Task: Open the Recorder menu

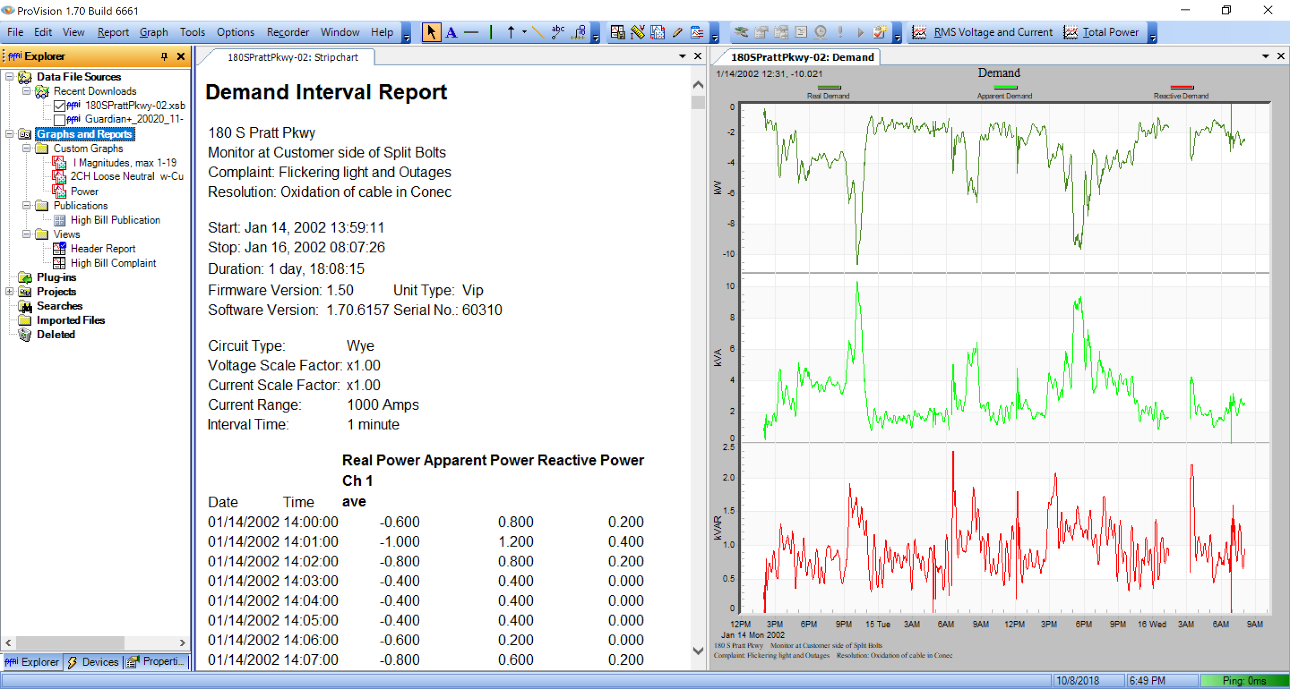Action: 288,32
